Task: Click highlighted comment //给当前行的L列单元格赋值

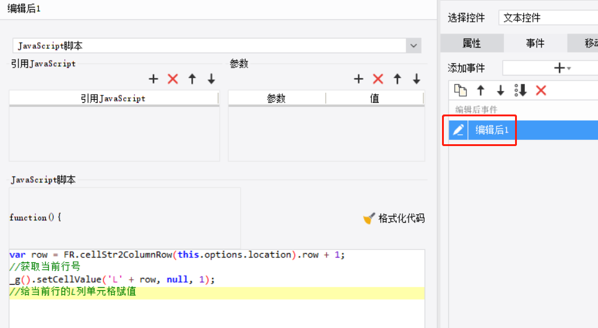Action: click(73, 291)
